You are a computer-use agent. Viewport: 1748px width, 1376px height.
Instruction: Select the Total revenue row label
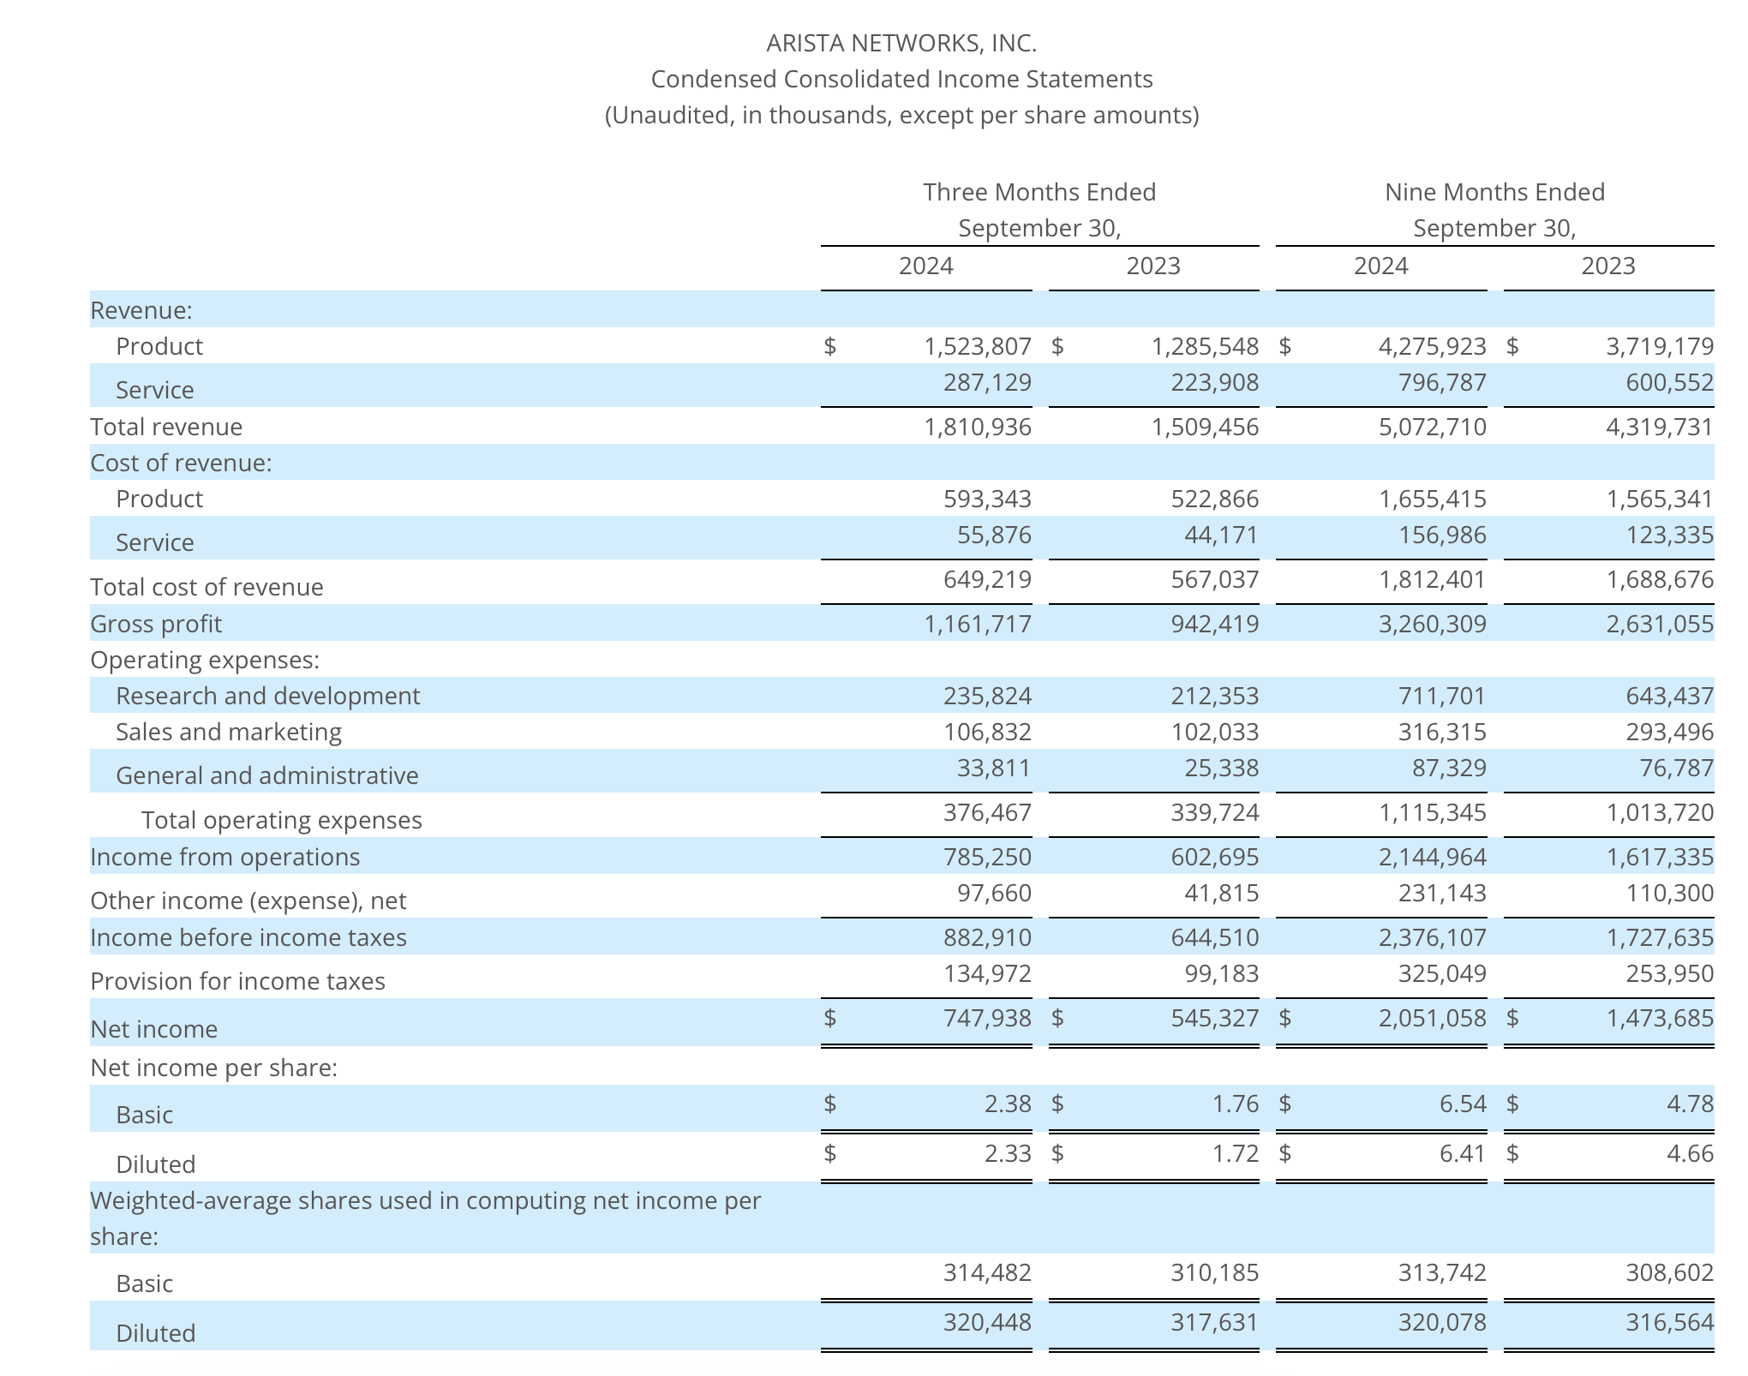point(168,426)
